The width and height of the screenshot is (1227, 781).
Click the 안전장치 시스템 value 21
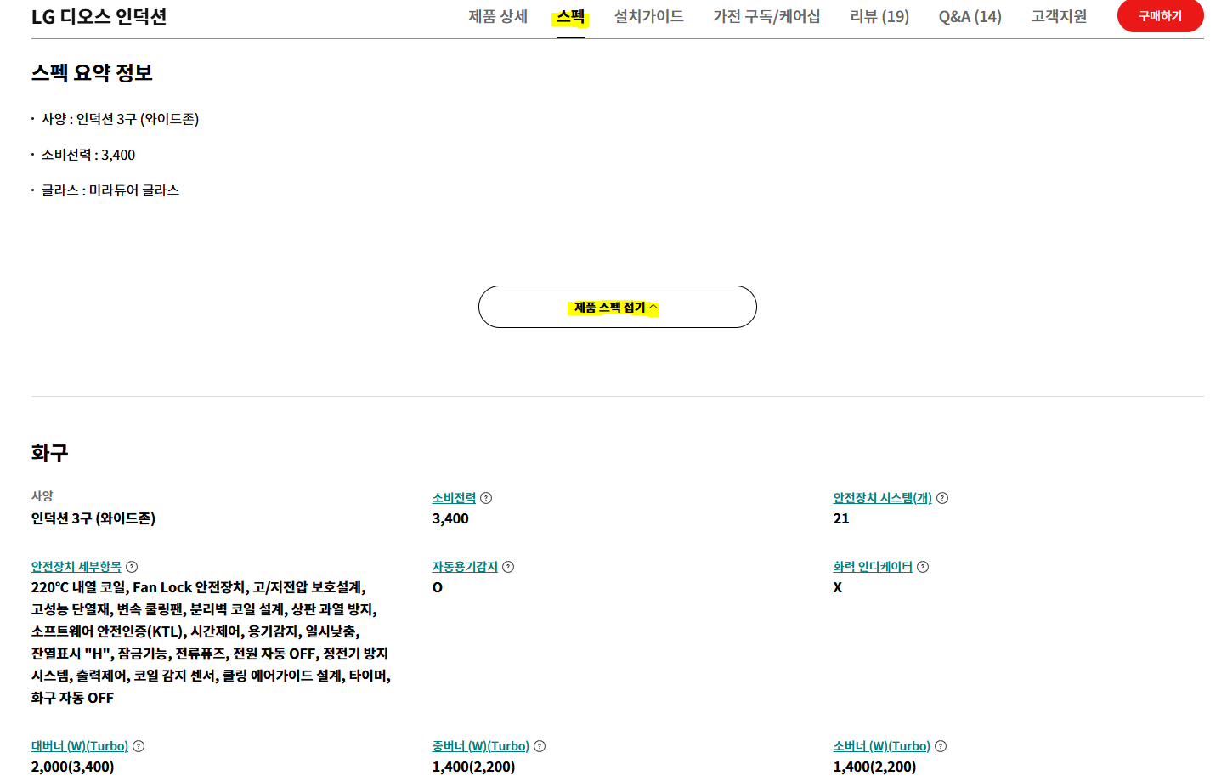pos(841,518)
